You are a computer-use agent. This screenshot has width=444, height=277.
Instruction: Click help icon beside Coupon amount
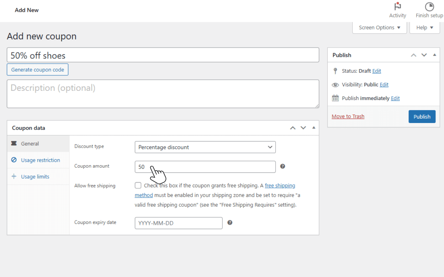click(283, 166)
